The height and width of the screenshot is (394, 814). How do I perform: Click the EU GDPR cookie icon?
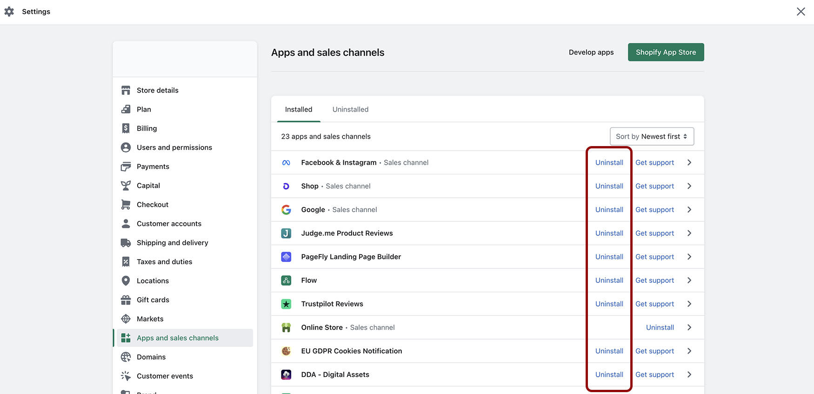[x=286, y=351]
